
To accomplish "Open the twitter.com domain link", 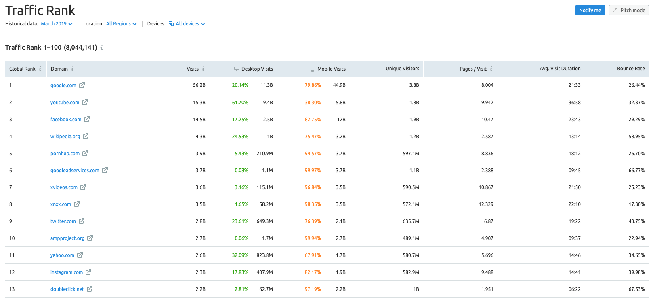I will [x=63, y=221].
